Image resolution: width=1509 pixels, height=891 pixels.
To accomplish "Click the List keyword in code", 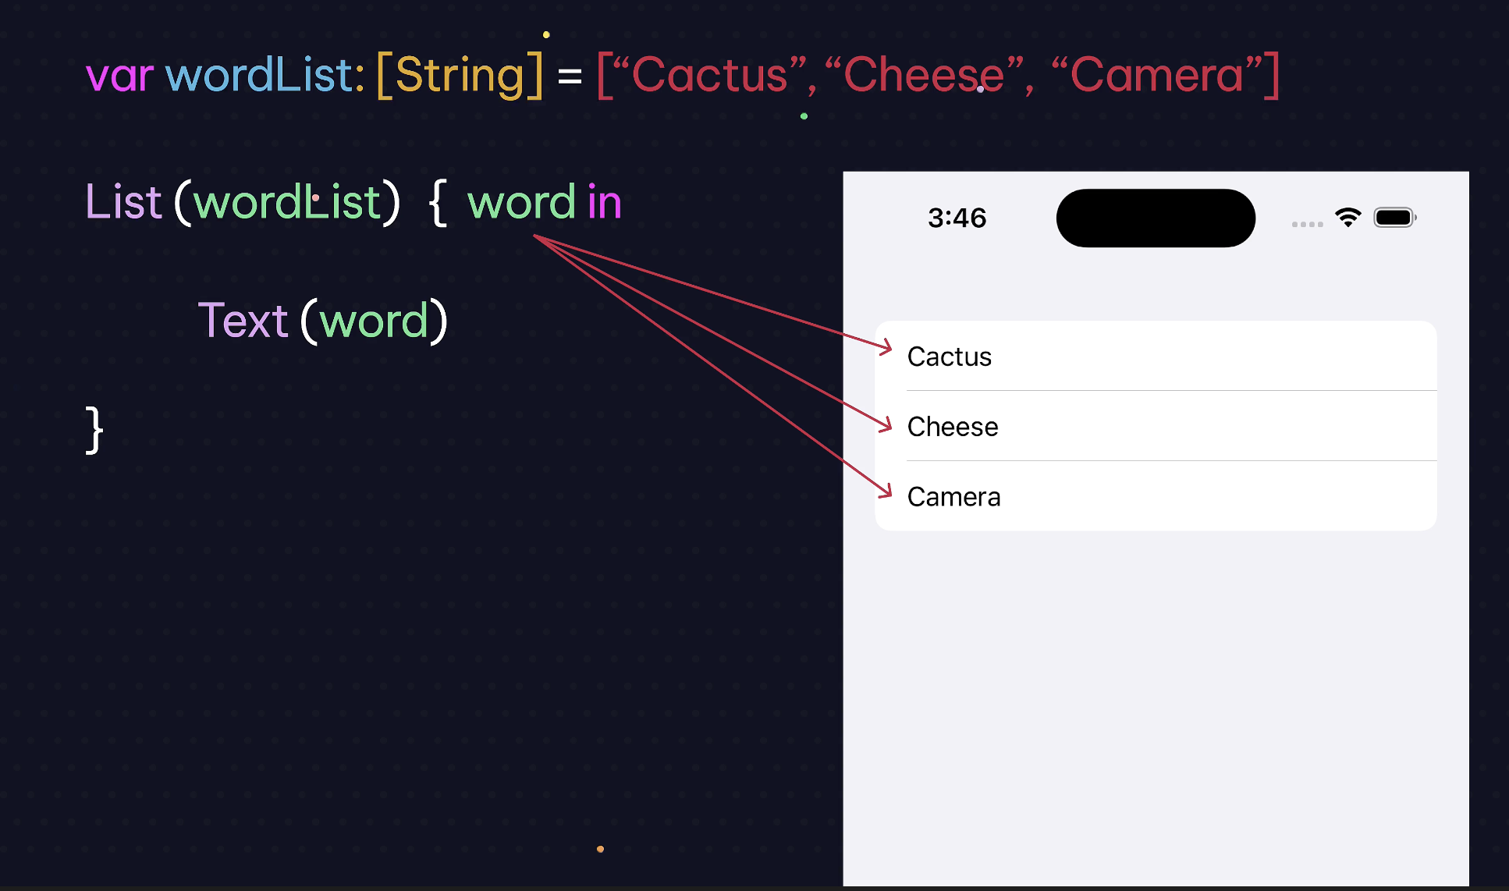I will point(123,202).
